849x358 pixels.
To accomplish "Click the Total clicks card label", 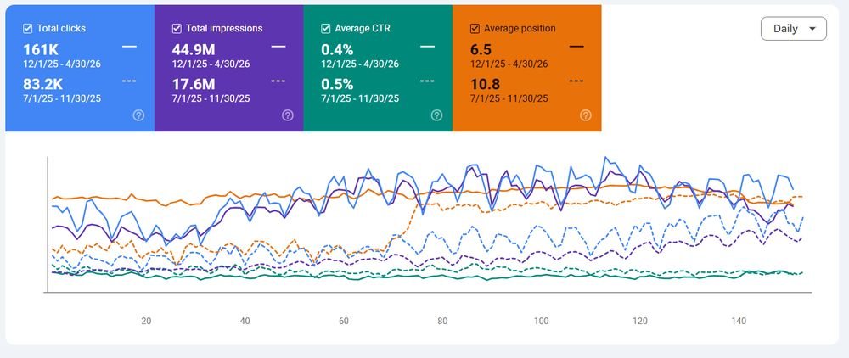I will [x=61, y=29].
